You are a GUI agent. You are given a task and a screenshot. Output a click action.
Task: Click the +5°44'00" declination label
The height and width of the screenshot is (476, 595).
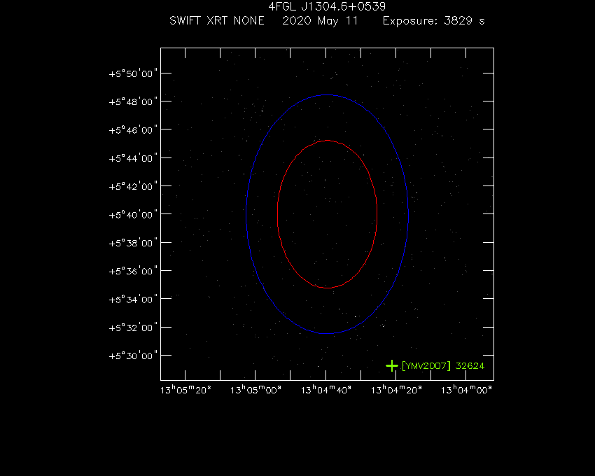coord(133,158)
